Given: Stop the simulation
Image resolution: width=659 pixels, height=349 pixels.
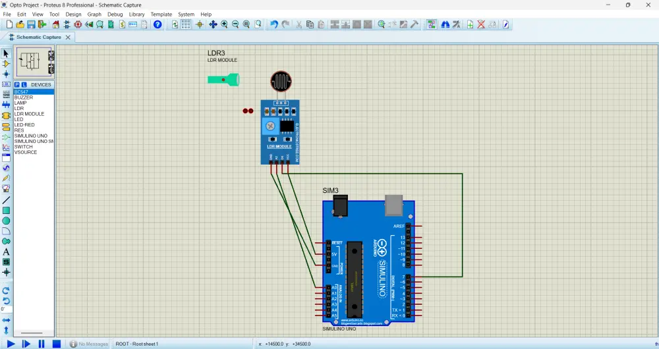Looking at the screenshot, I should click(x=56, y=344).
